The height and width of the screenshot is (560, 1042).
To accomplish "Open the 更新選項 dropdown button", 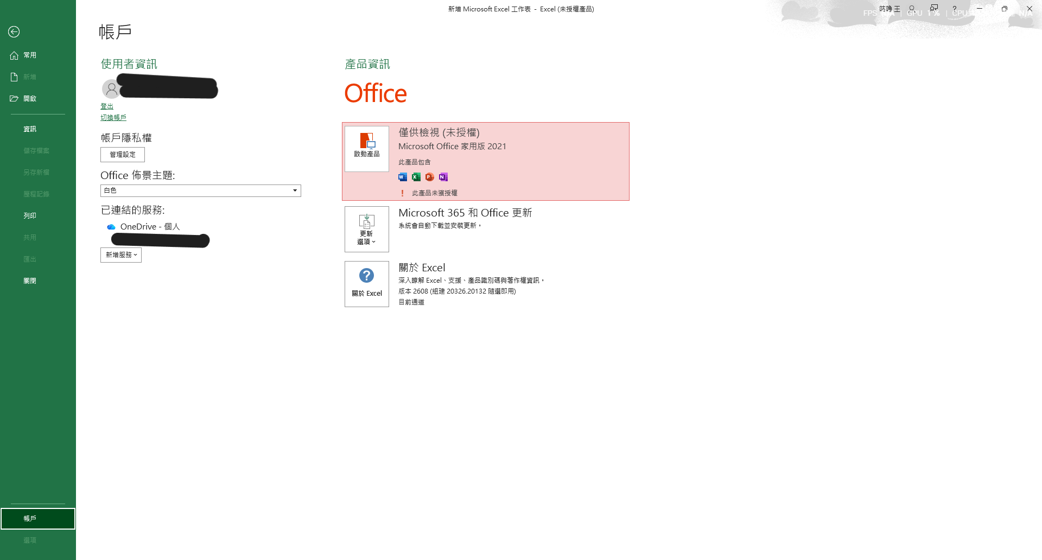I will [367, 229].
